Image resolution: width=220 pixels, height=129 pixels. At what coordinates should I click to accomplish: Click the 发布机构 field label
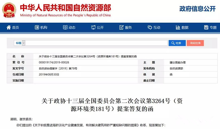pyautogui.click(x=149, y=69)
